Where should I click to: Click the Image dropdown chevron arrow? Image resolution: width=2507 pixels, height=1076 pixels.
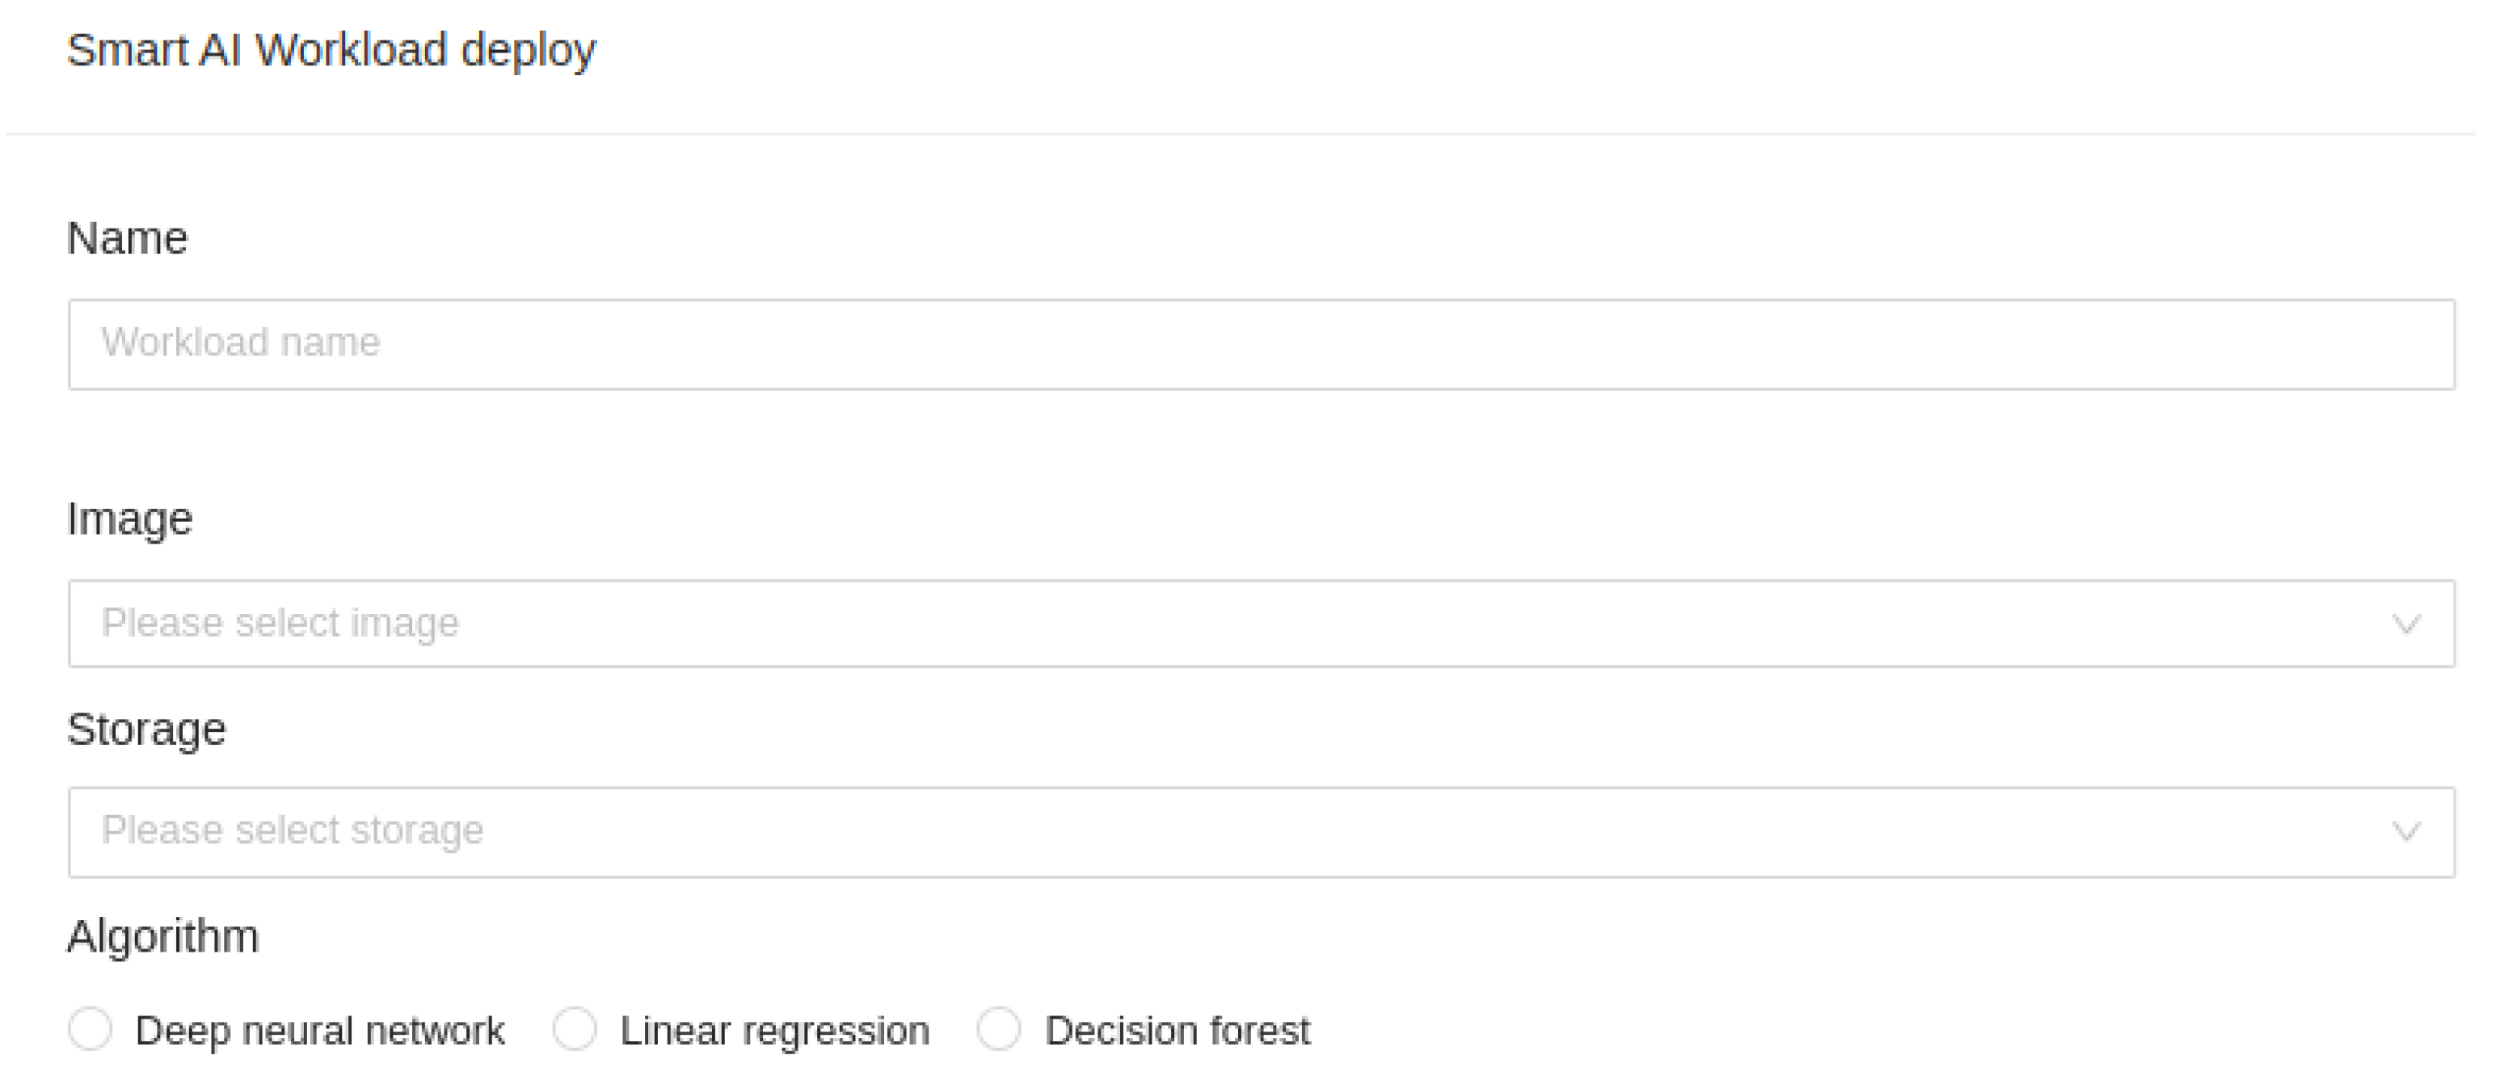click(x=2406, y=624)
